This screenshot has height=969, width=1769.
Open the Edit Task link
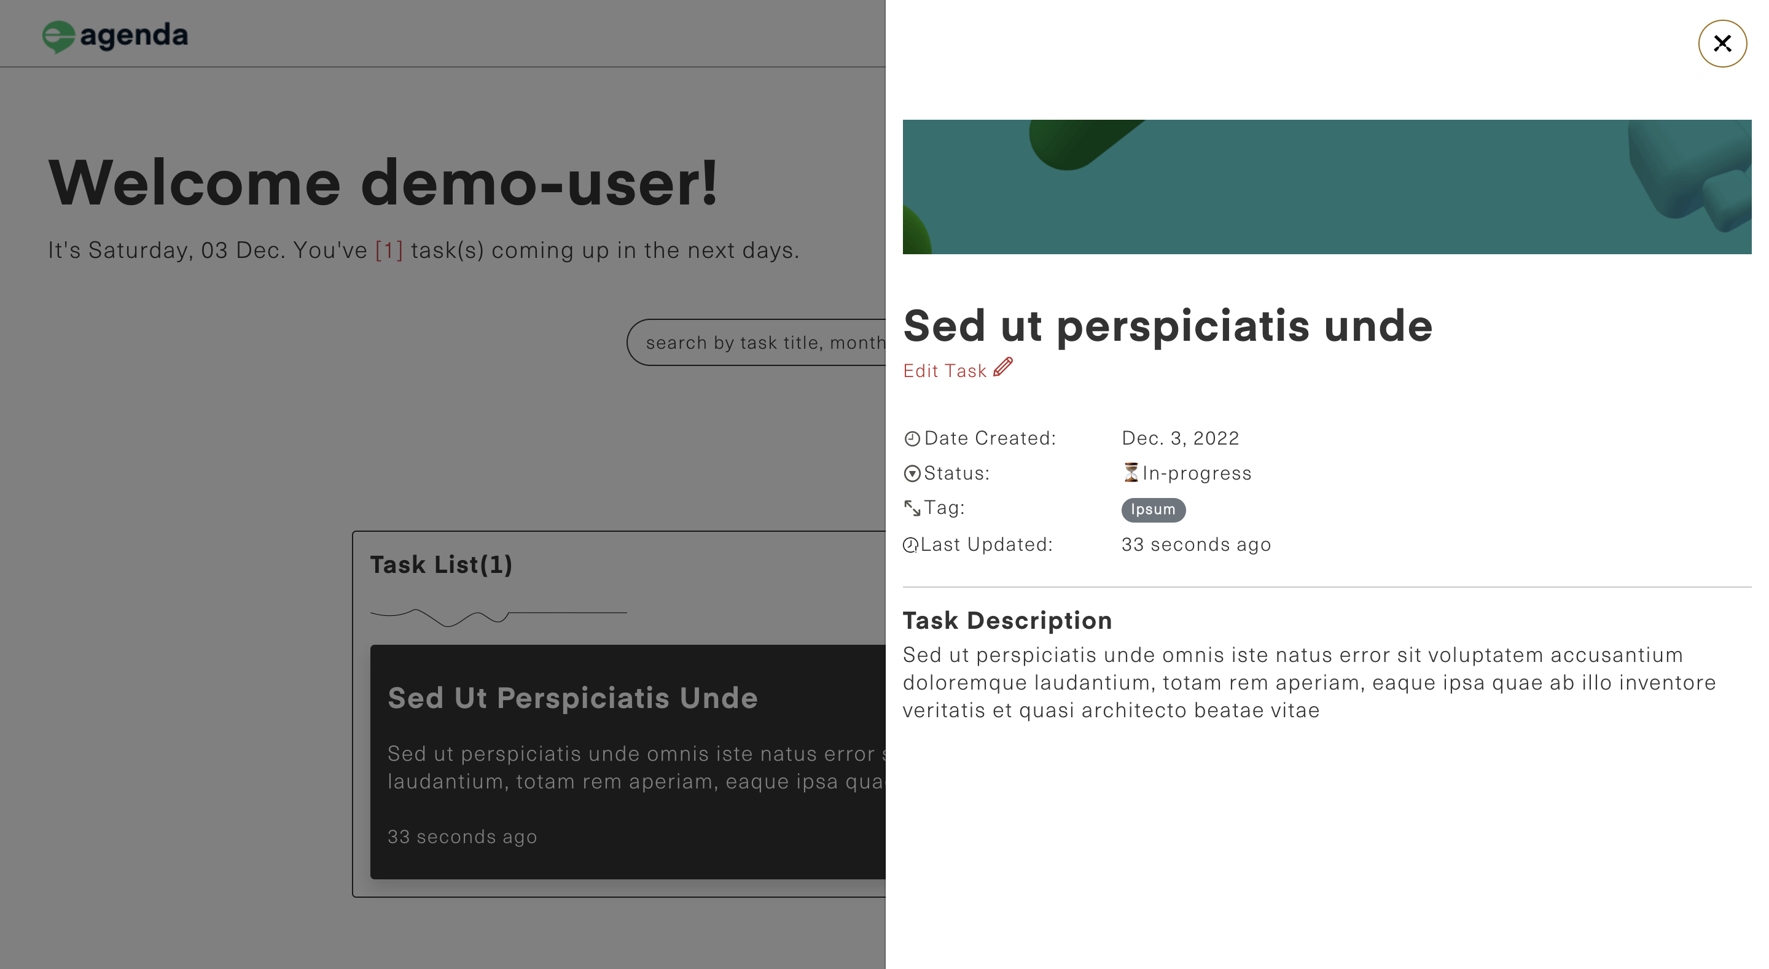944,372
